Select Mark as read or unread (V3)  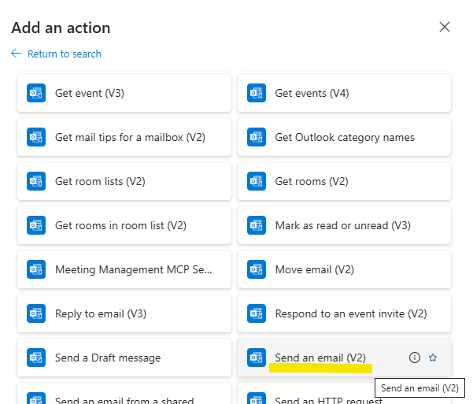342,225
